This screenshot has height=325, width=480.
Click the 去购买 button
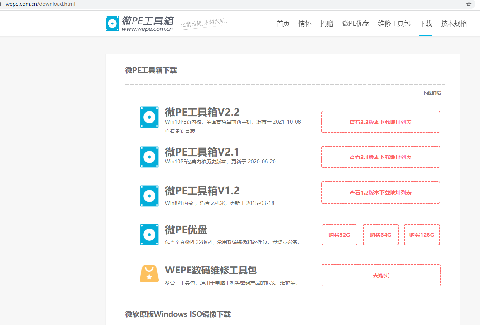pyautogui.click(x=381, y=275)
